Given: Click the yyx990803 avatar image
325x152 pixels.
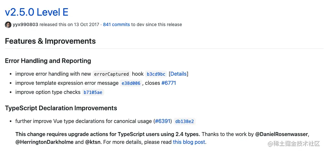Looking at the screenshot, I should pyautogui.click(x=8, y=25).
